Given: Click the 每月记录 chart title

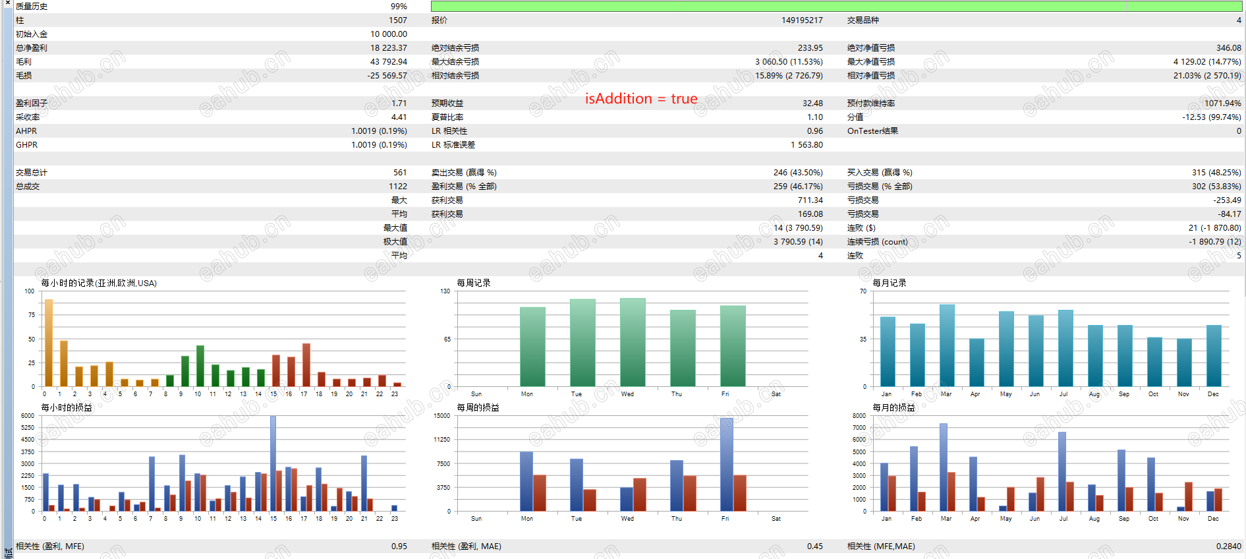Looking at the screenshot, I should [x=890, y=283].
